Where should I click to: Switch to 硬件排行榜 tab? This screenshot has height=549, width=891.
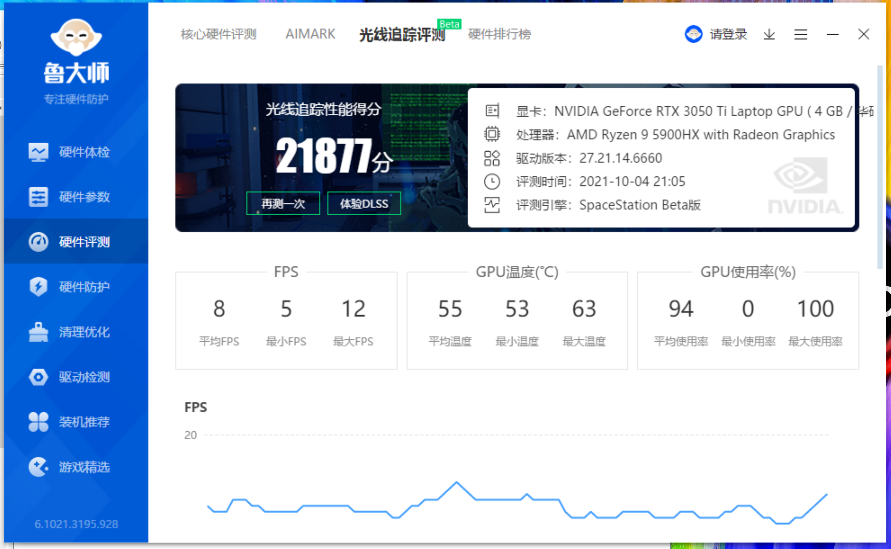[x=500, y=35]
